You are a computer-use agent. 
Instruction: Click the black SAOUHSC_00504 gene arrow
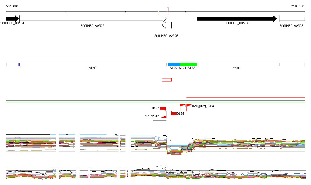[12, 19]
